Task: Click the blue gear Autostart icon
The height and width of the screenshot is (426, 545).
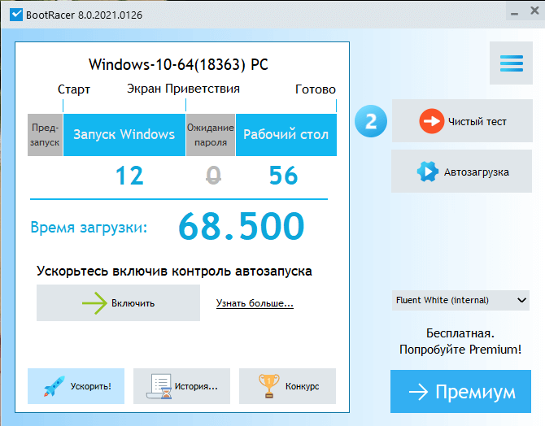Action: [x=428, y=172]
